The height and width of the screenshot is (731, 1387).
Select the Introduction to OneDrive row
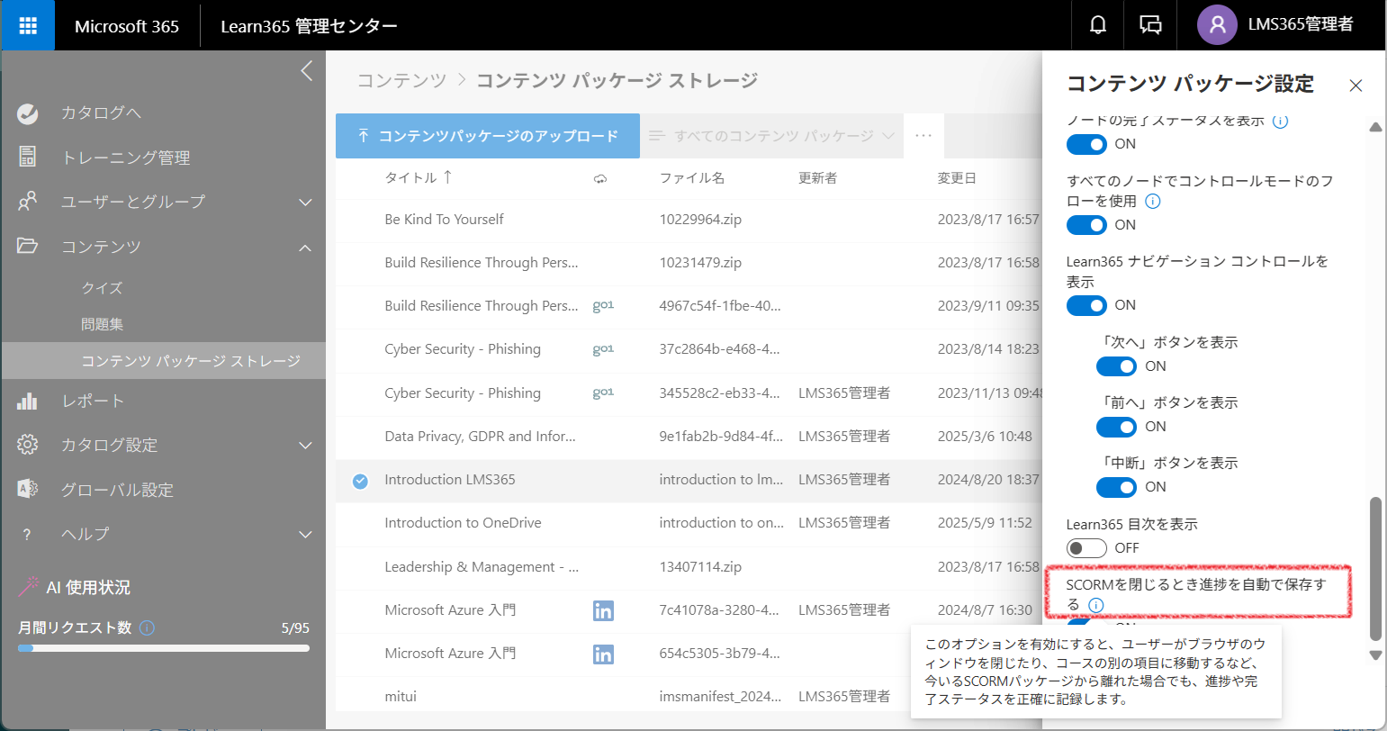tap(689, 523)
